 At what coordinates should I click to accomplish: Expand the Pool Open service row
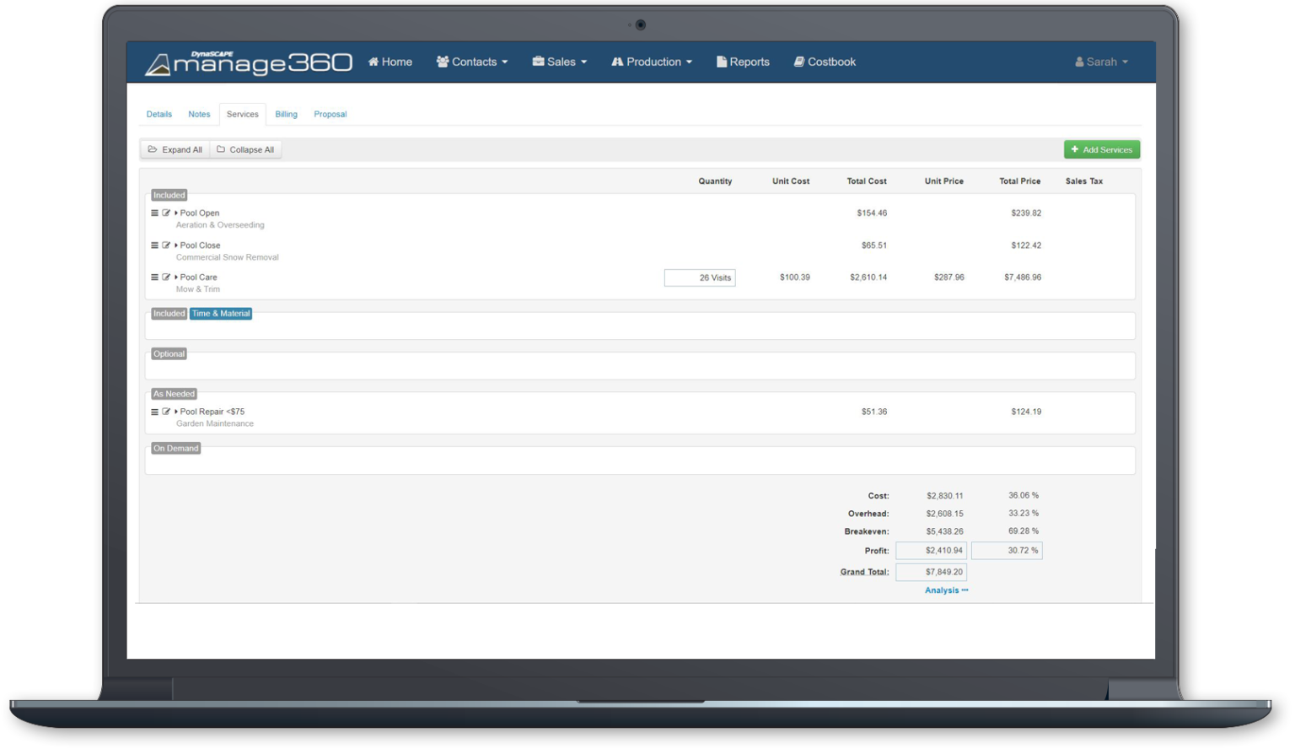tap(176, 213)
